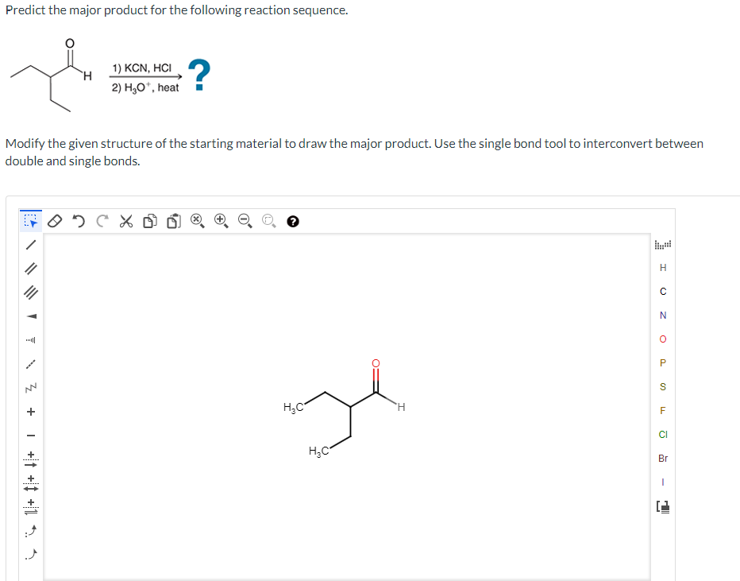Open the help menu via question mark

[x=293, y=221]
